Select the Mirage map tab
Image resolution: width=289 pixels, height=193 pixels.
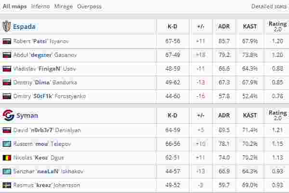(63, 7)
